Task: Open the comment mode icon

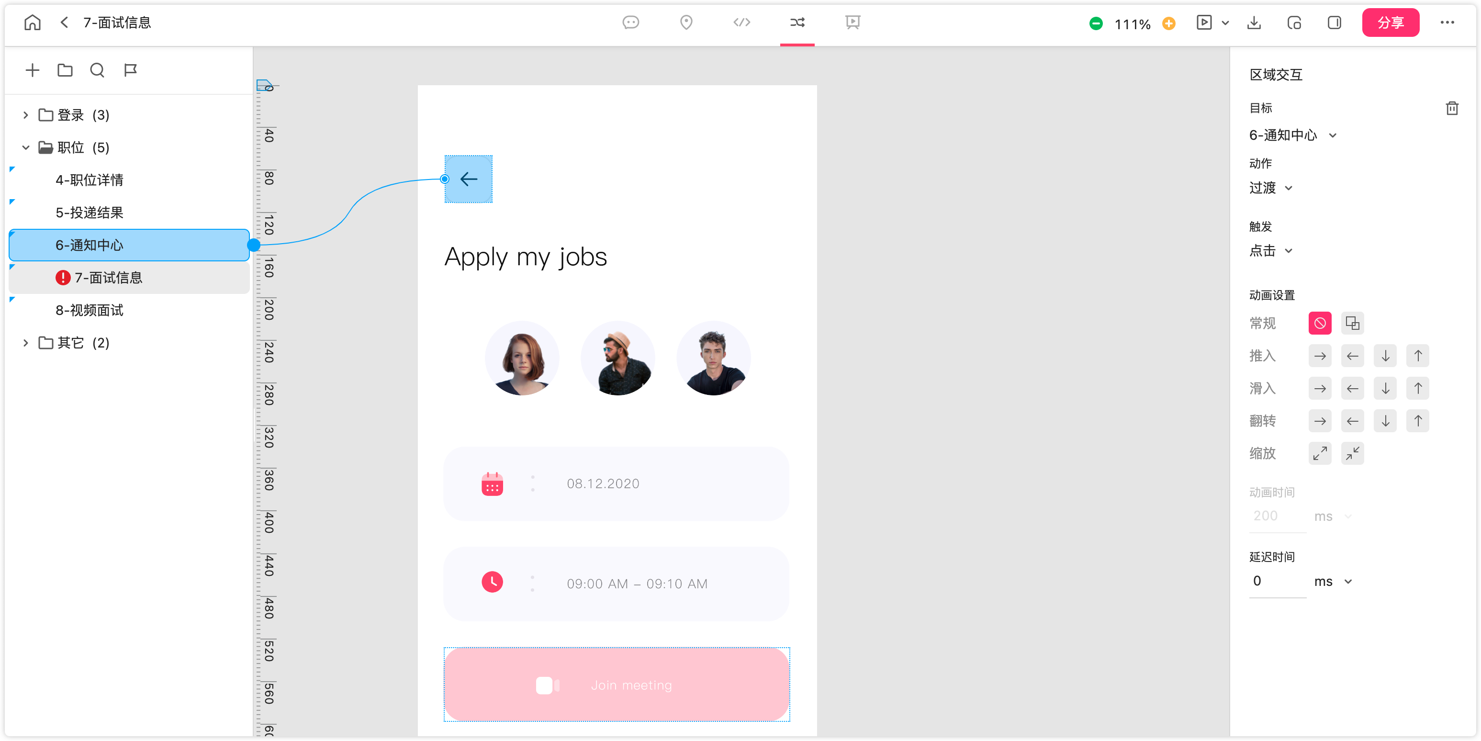Action: point(631,22)
